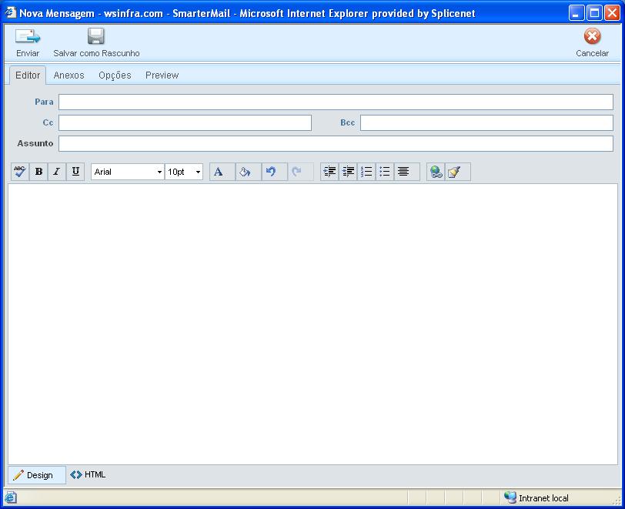
Task: Open the text font color picker
Action: coord(219,172)
